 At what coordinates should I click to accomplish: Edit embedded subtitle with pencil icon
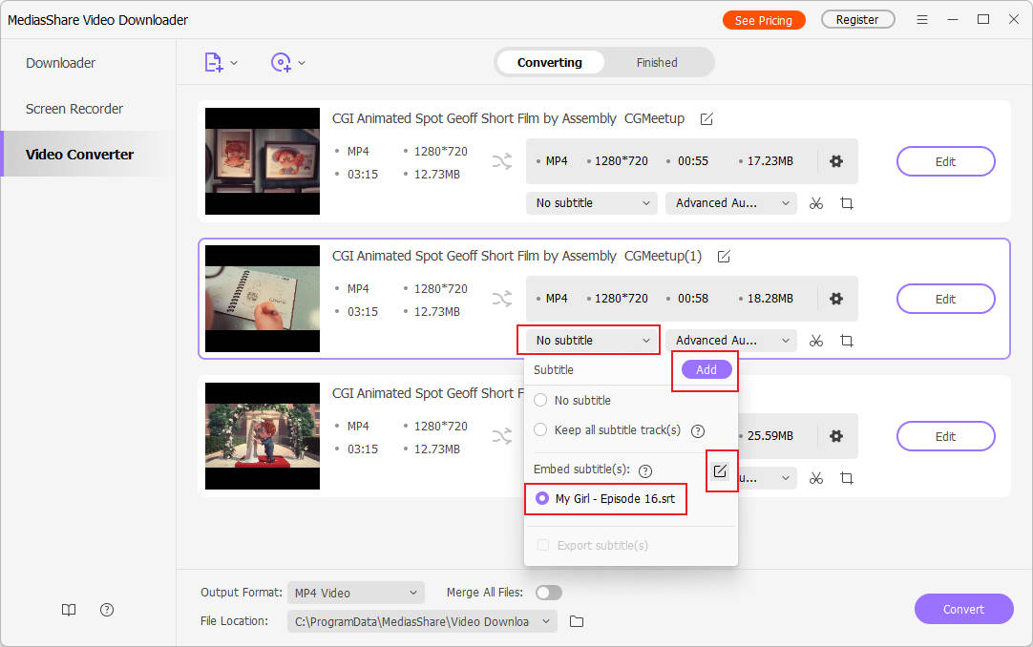720,470
